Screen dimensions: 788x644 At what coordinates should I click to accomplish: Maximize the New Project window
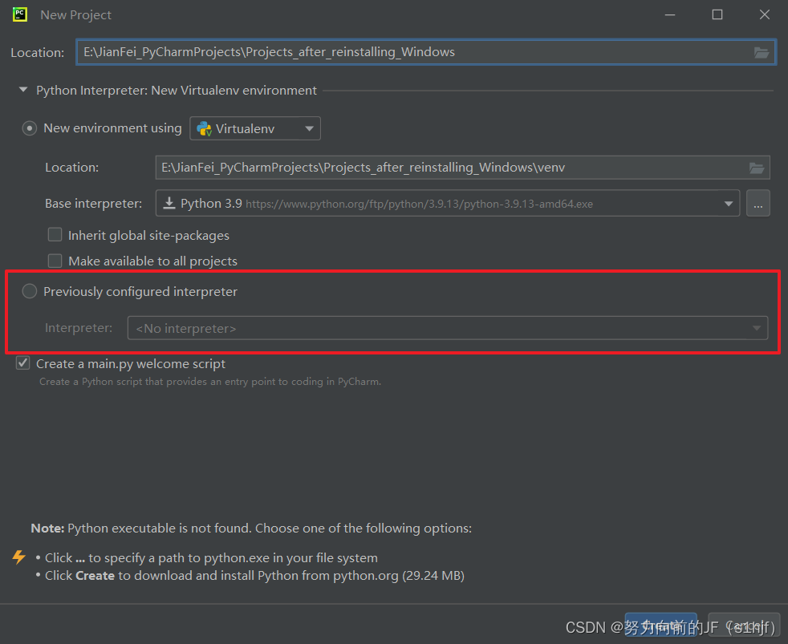click(717, 15)
